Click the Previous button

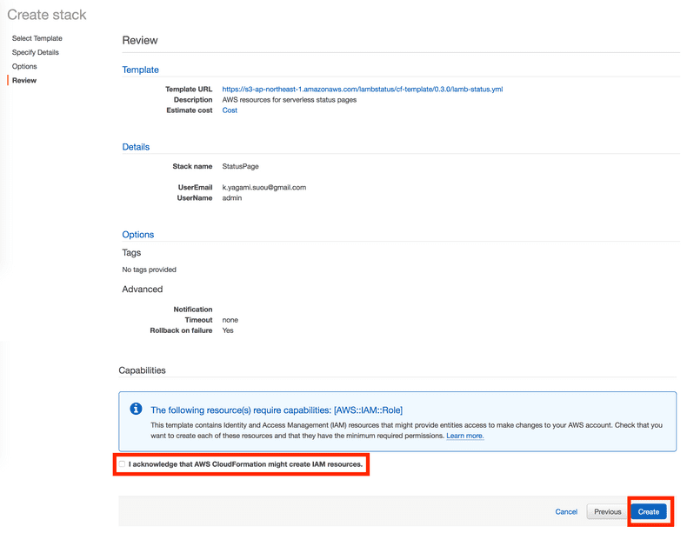click(607, 511)
